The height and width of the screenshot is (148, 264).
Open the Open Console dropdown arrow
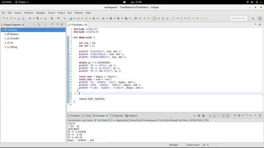(250, 116)
